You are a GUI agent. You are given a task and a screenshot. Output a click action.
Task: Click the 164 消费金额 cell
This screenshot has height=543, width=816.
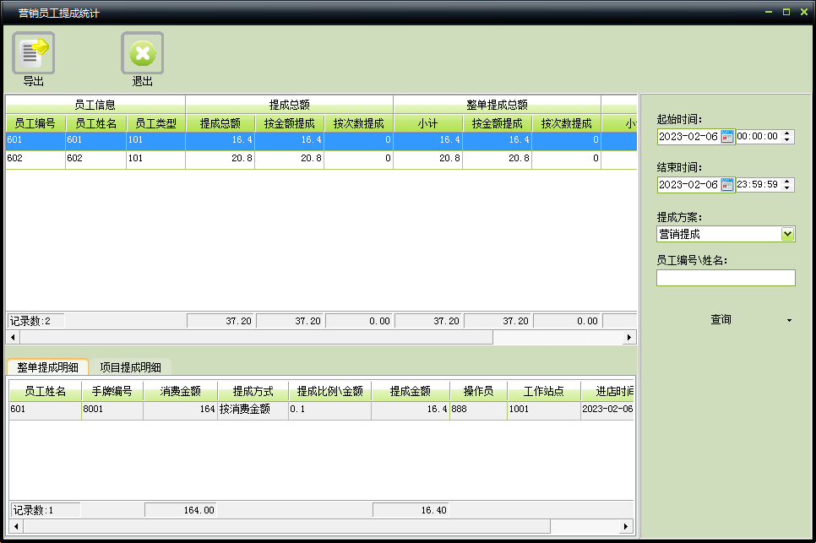click(x=180, y=410)
